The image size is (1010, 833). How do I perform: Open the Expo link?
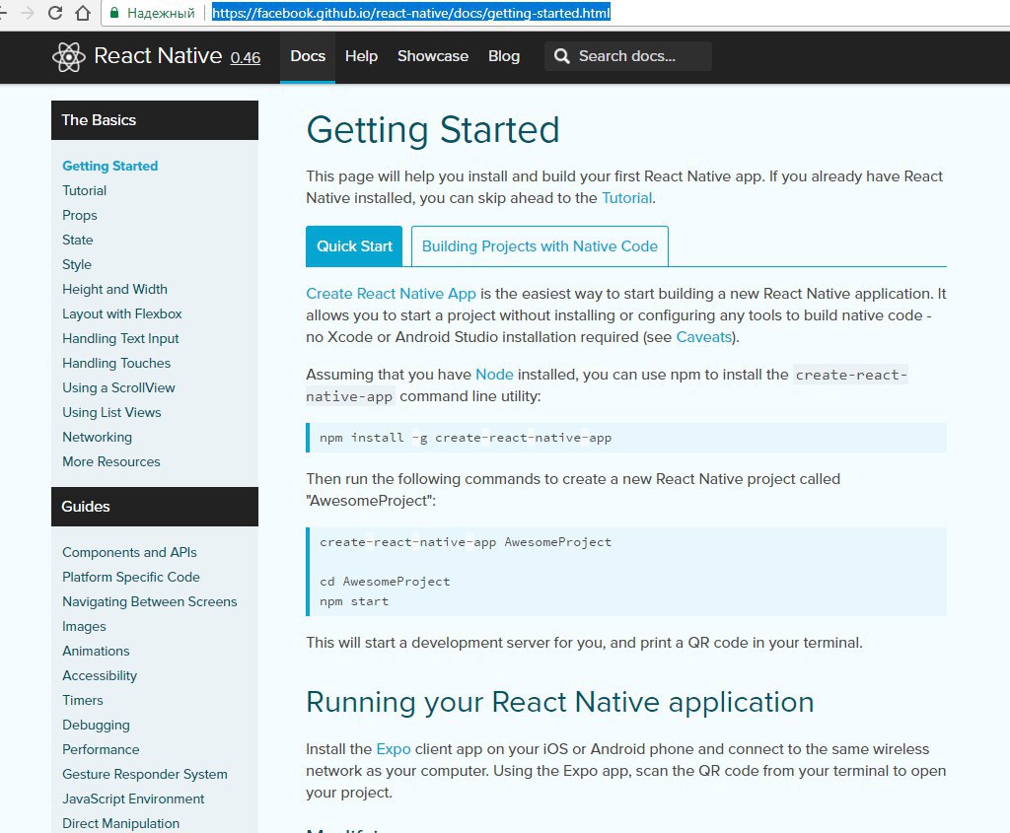click(394, 749)
